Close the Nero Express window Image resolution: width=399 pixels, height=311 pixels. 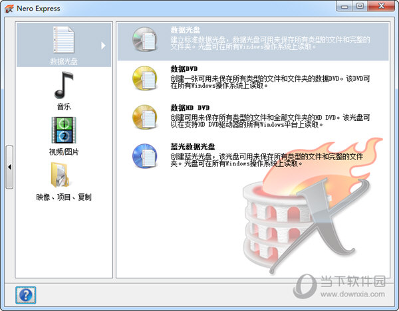[381, 6]
